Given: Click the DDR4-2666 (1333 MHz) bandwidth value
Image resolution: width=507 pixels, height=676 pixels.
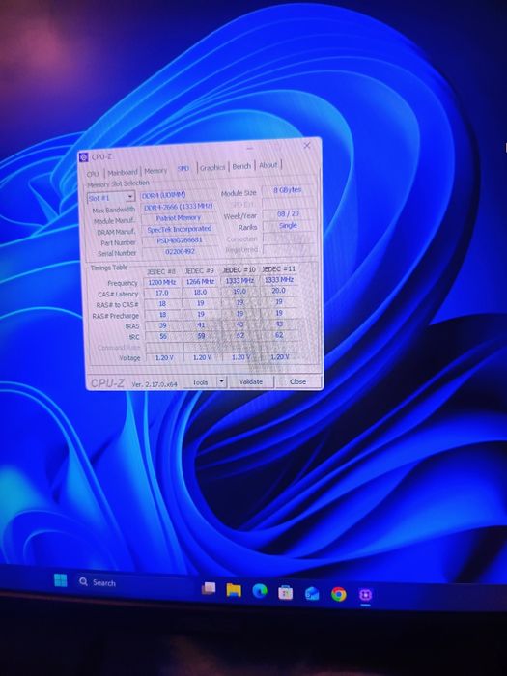Looking at the screenshot, I should click(178, 207).
